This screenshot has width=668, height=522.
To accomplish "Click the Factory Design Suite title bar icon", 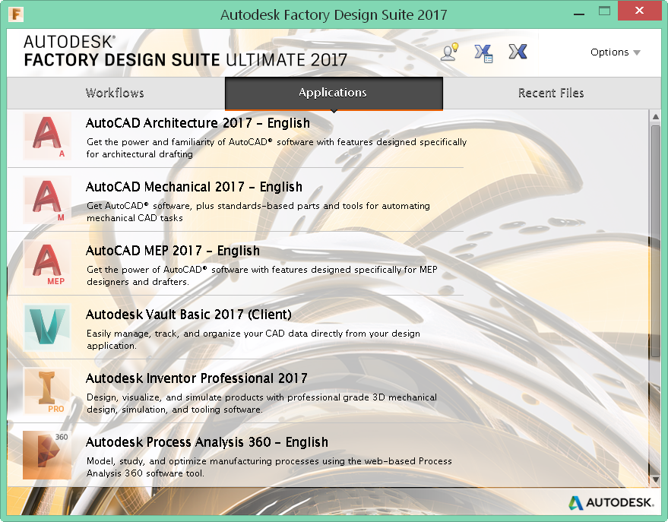I will click(16, 14).
